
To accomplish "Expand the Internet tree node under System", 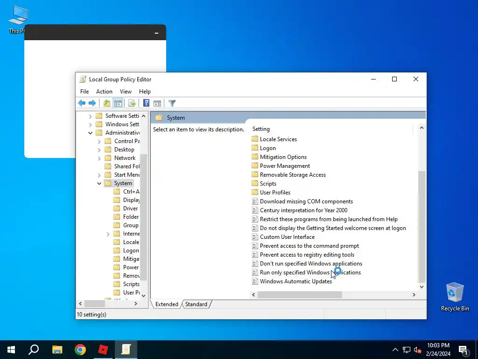I will click(108, 234).
